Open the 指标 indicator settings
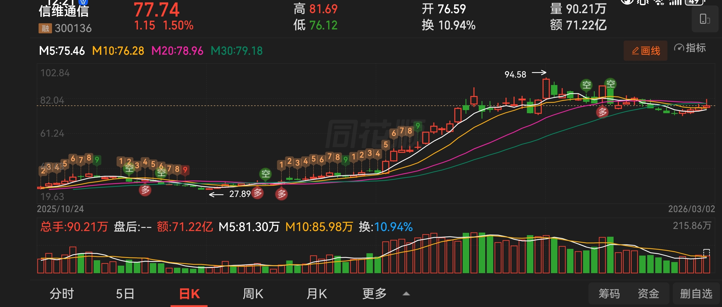Screen dimensions: 722x307 (690, 48)
